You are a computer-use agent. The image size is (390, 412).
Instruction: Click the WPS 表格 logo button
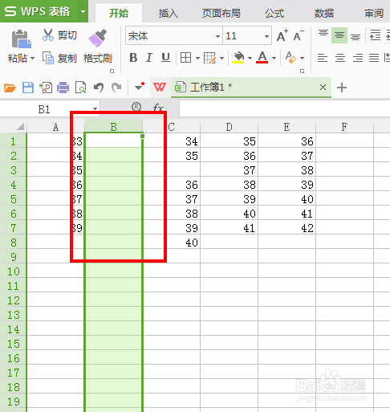(x=39, y=11)
